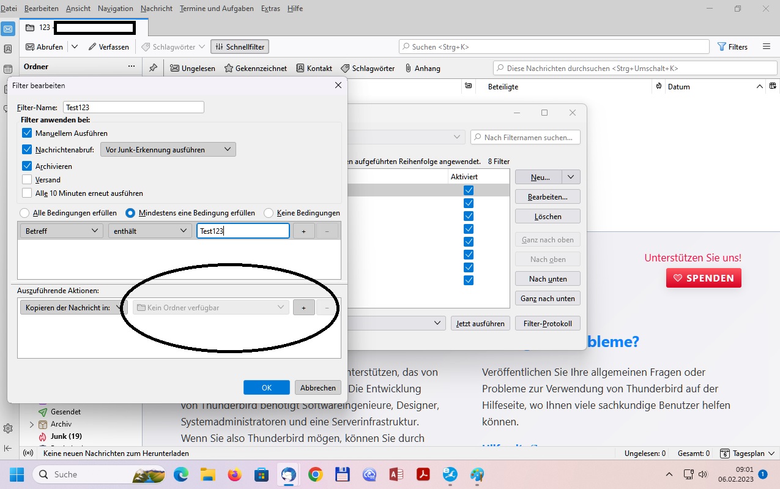Open the Address Book space icon

tap(8, 49)
